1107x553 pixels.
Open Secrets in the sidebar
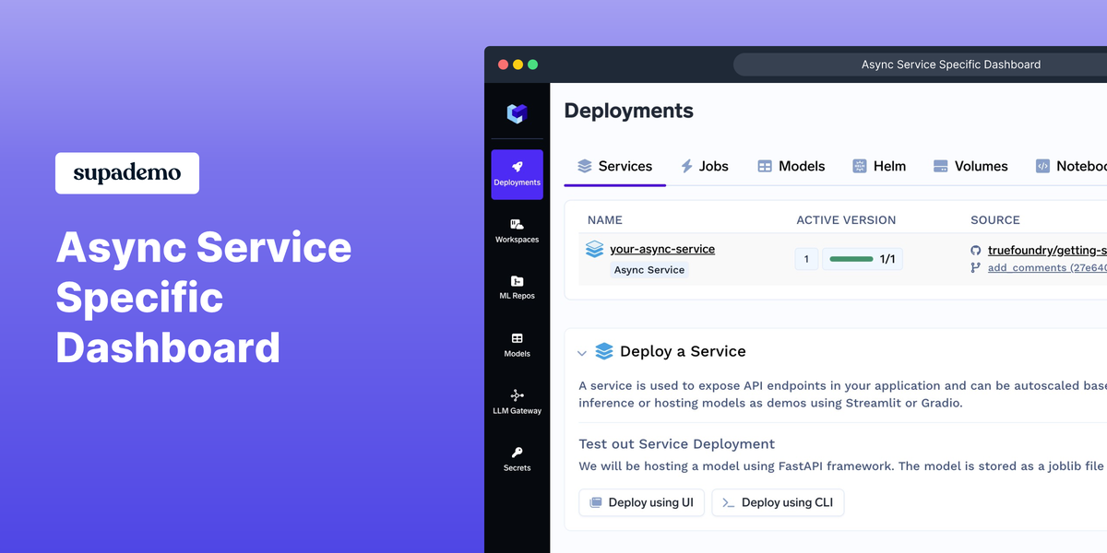click(517, 459)
